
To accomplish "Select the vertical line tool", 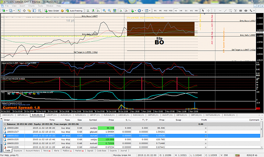I will 215,11.
